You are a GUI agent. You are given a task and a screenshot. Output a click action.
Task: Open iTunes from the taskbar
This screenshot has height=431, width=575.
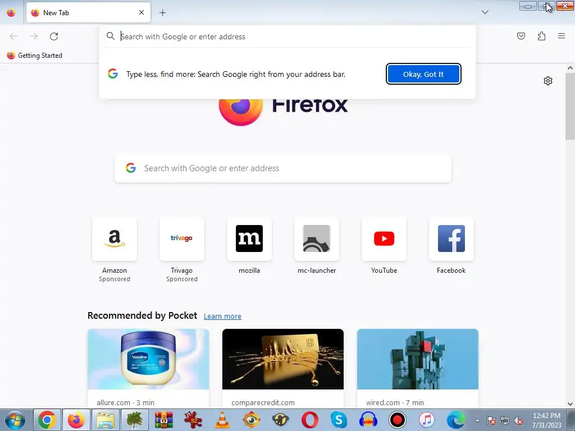427,420
